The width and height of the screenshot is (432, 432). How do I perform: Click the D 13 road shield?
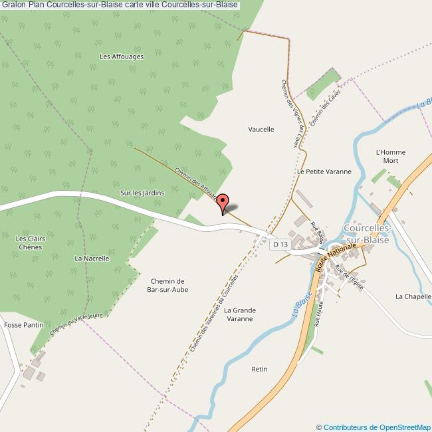pyautogui.click(x=280, y=245)
